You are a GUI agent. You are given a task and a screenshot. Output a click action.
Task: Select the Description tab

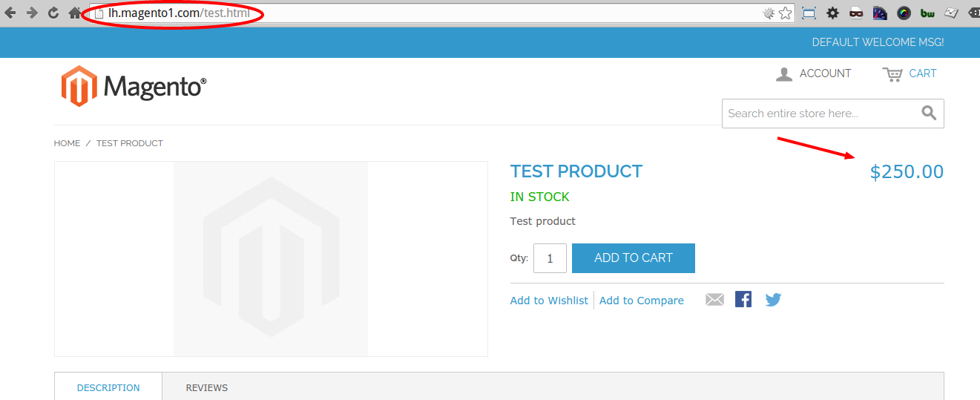[x=108, y=387]
